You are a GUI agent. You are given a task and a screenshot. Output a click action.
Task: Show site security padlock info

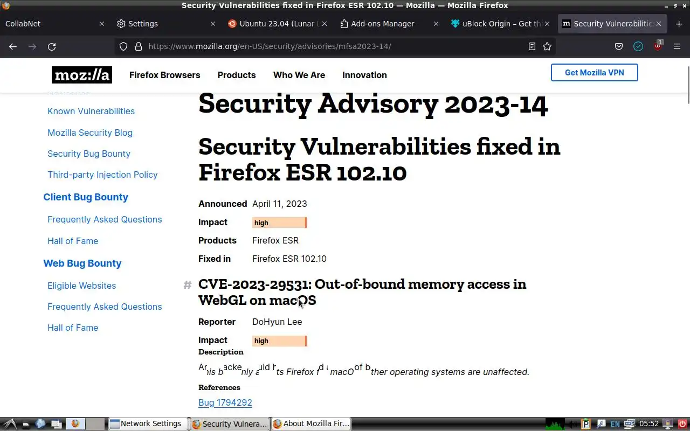[138, 46]
